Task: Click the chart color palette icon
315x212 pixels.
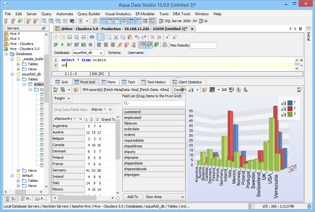Action: pos(212,90)
